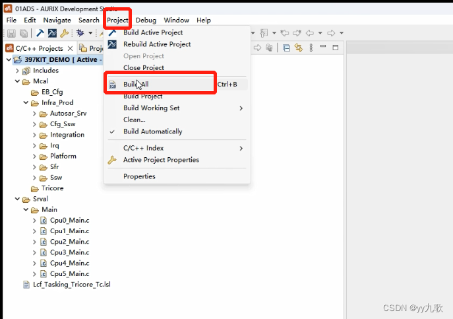
Task: Click the debug bug icon in toolbar
Action: coord(80,33)
